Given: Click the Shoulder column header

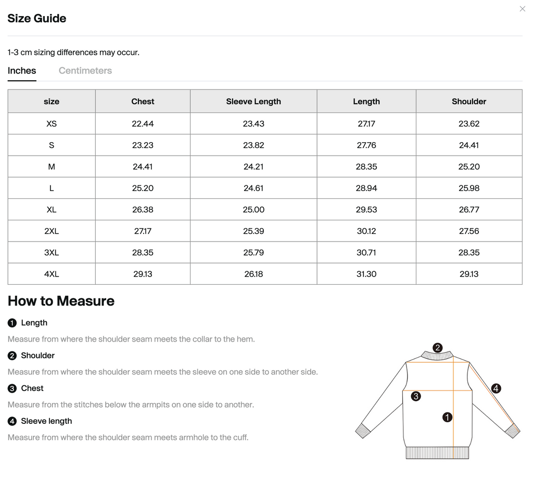Looking at the screenshot, I should point(469,102).
